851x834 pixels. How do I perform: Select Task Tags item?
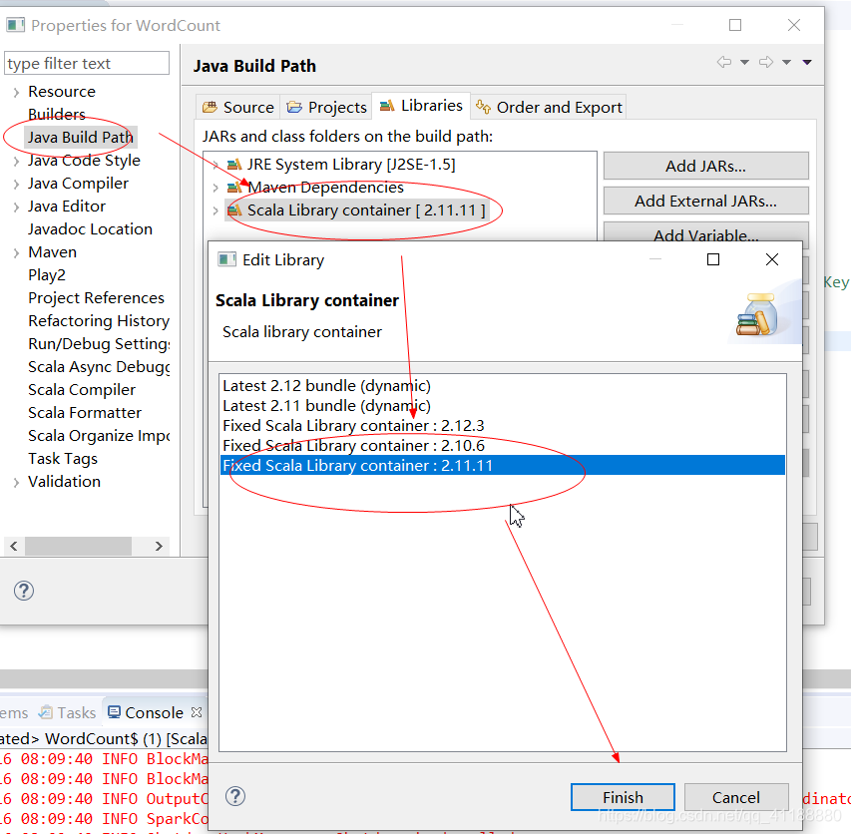63,459
